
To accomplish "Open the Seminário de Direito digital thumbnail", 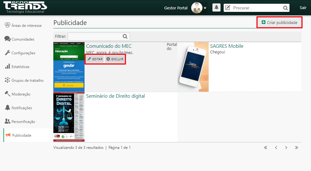I will (x=69, y=117).
